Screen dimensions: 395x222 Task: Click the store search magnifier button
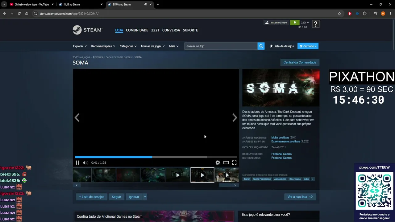pyautogui.click(x=261, y=46)
